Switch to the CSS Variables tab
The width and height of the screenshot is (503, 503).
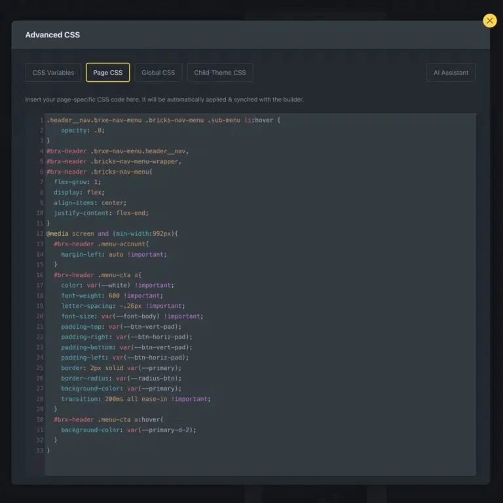[x=54, y=73]
